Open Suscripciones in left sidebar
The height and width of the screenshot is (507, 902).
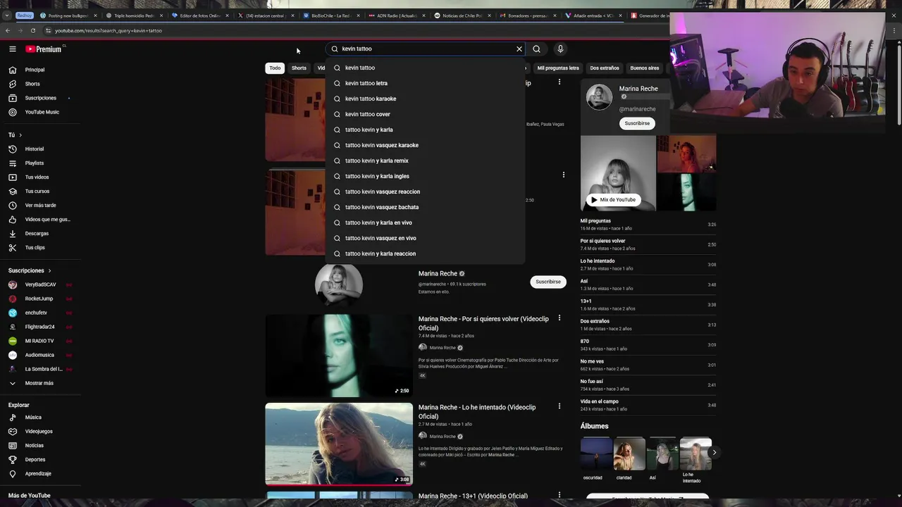tap(40, 98)
